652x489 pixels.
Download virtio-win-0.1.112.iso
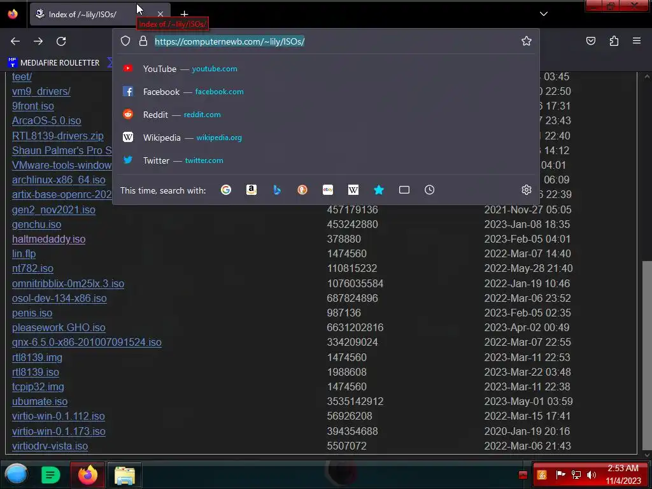pos(58,416)
